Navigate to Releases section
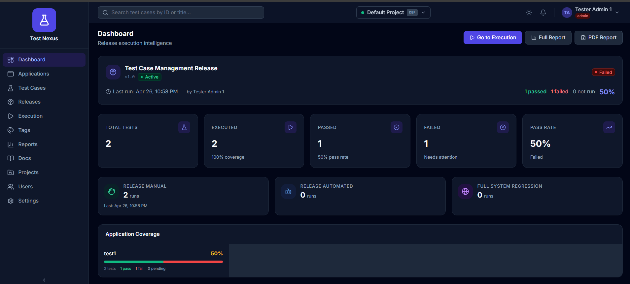This screenshot has width=630, height=284. pyautogui.click(x=44, y=102)
